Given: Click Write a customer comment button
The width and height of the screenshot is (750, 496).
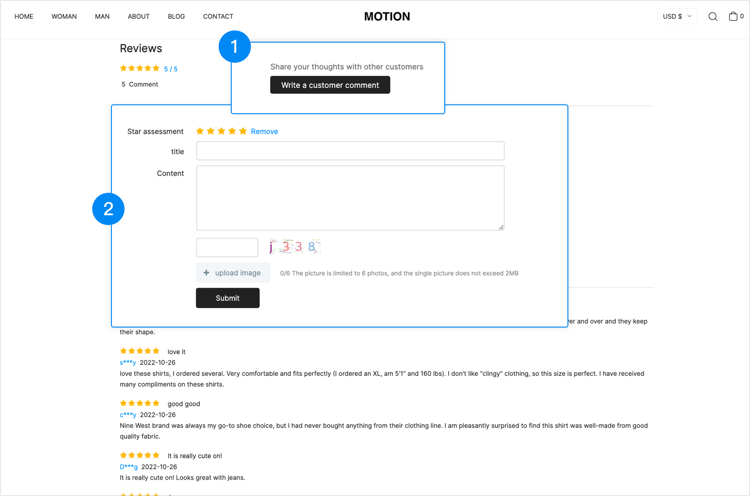Looking at the screenshot, I should tap(330, 85).
